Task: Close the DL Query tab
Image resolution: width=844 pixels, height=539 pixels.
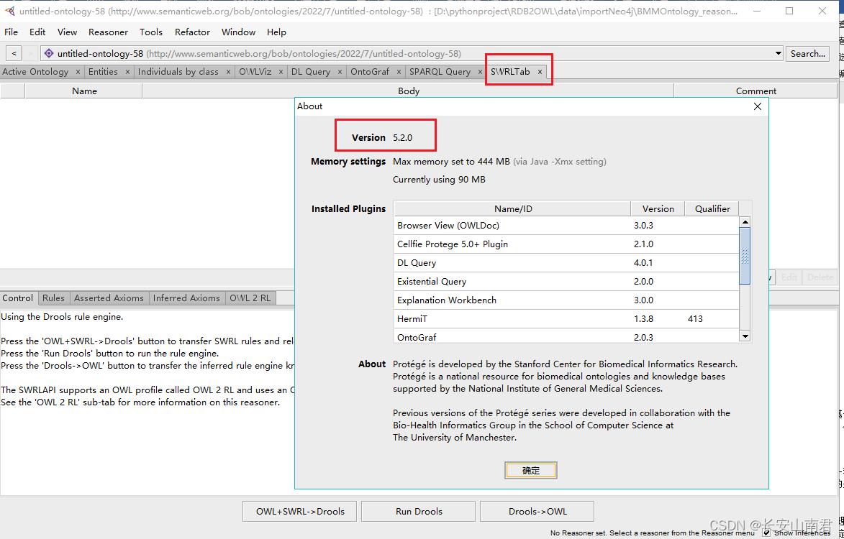Action: 340,71
